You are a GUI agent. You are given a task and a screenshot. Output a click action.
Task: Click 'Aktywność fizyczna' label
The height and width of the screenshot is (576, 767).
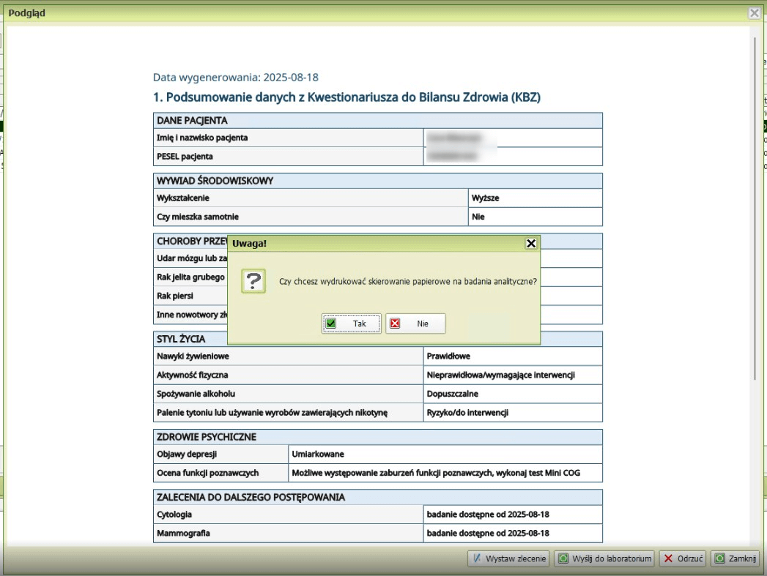pos(192,375)
